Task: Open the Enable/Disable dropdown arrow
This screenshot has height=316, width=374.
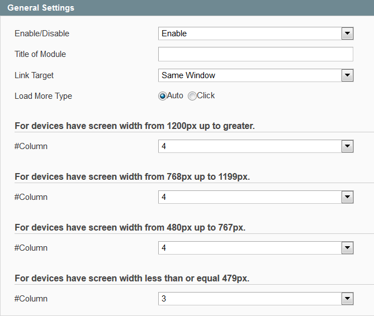Action: tap(347, 33)
